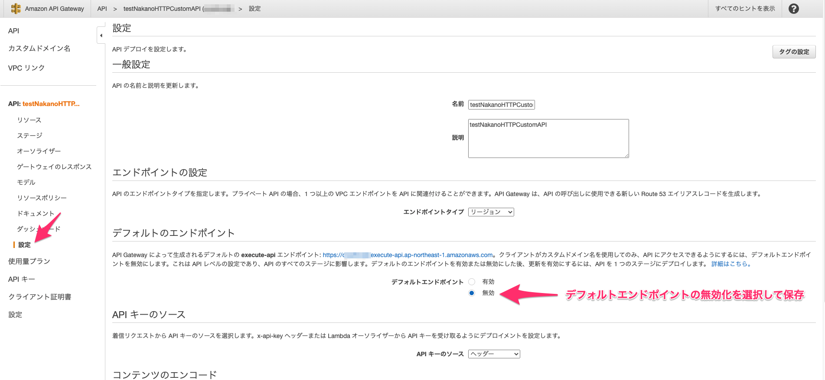Open リソース under the API
825x380 pixels.
(x=29, y=120)
